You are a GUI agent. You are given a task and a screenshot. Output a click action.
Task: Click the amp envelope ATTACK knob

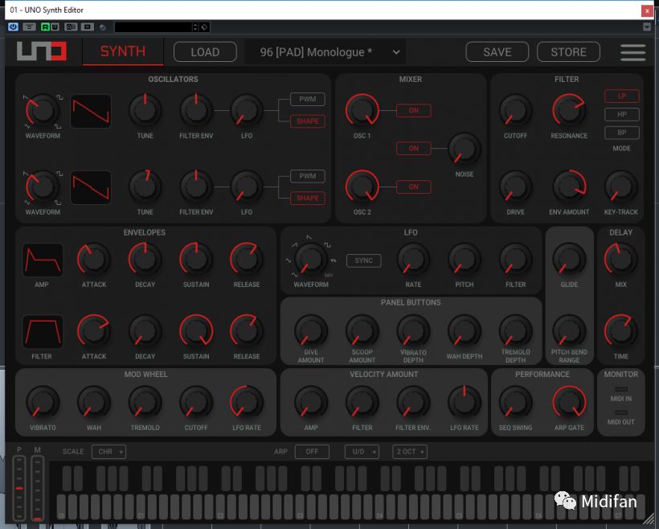tap(94, 260)
